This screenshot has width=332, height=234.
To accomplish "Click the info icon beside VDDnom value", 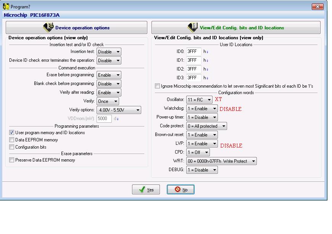I will pyautogui.click(x=118, y=119).
